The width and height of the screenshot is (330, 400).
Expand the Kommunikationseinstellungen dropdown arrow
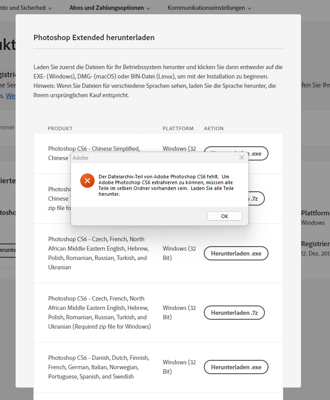coord(249,8)
